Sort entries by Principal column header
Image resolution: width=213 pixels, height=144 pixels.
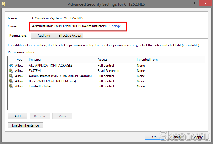pos(35,60)
